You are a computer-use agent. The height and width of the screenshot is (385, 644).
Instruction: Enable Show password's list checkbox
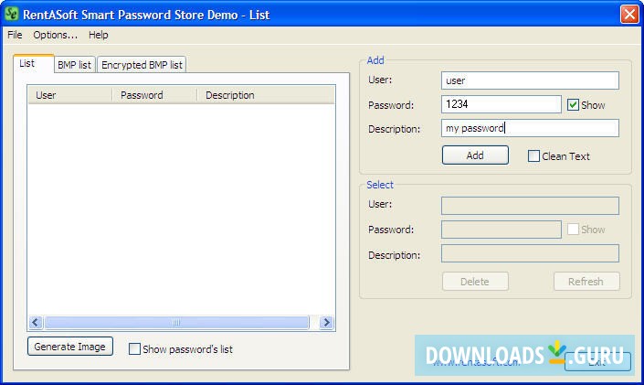pos(134,349)
